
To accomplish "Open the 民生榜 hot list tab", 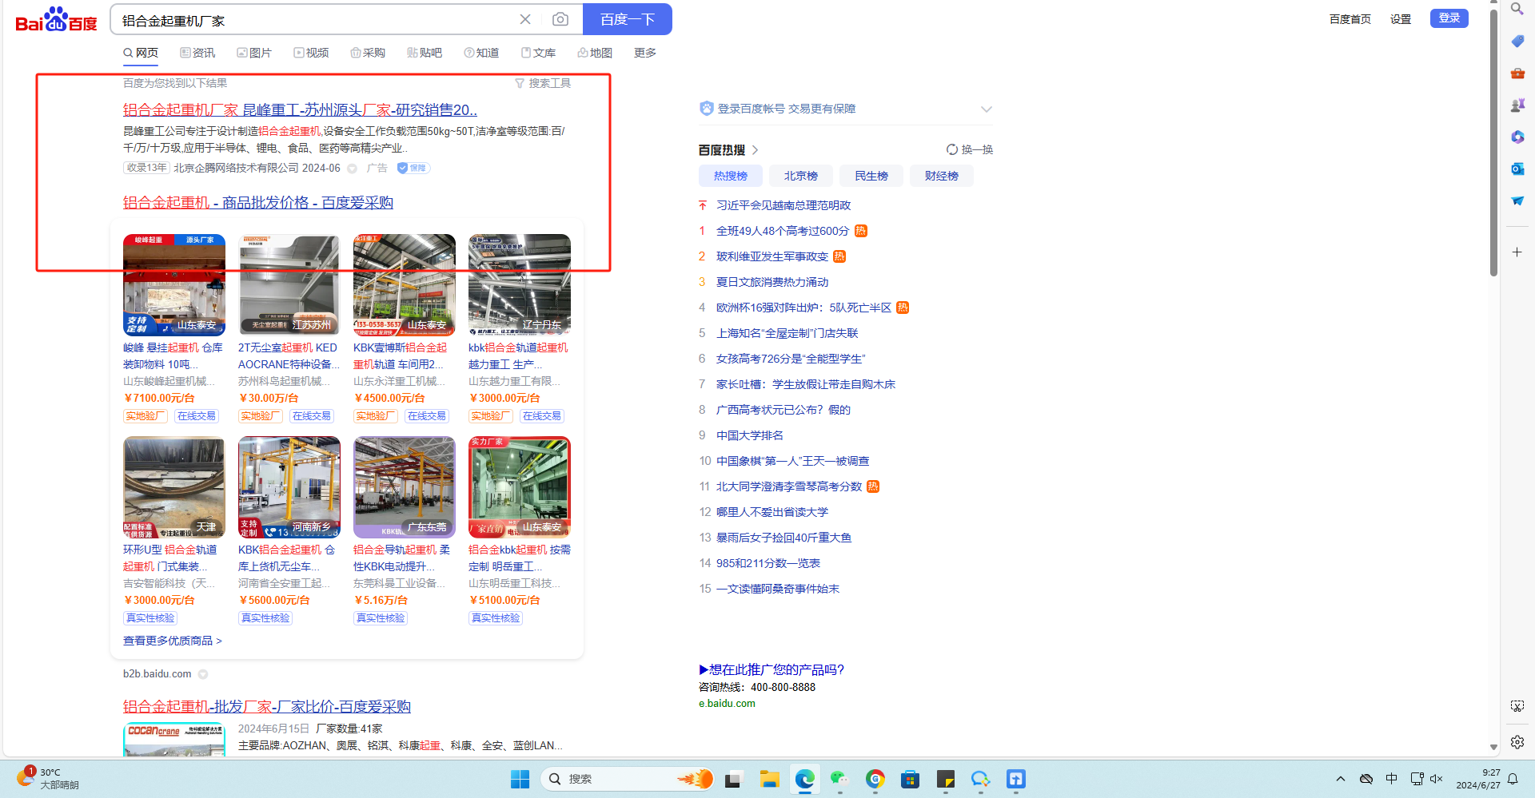I will click(871, 176).
